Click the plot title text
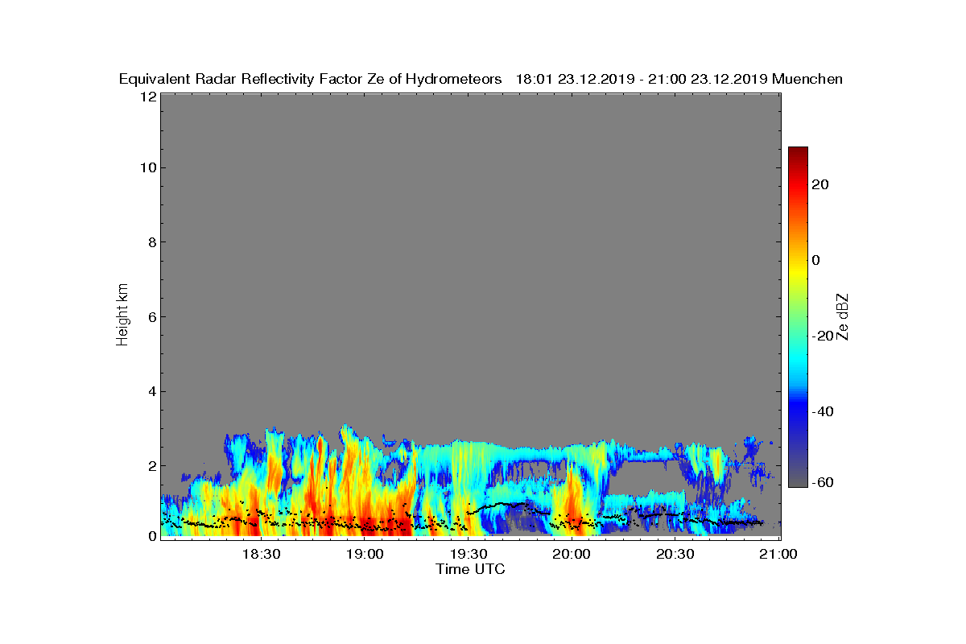The width and height of the screenshot is (966, 644). pos(481,79)
